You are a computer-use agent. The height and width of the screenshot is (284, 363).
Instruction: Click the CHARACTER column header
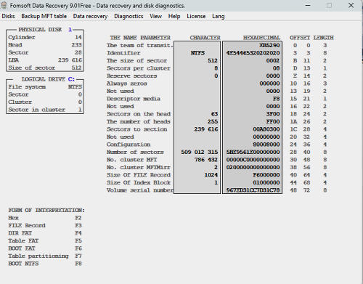tap(205, 38)
